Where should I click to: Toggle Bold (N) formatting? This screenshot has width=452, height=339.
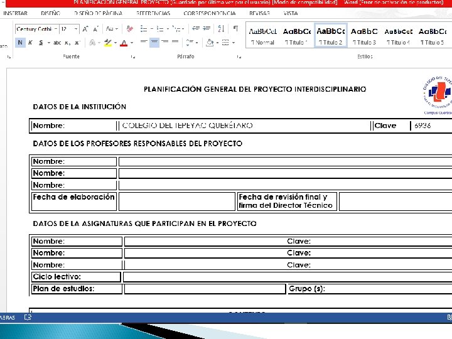(20, 43)
